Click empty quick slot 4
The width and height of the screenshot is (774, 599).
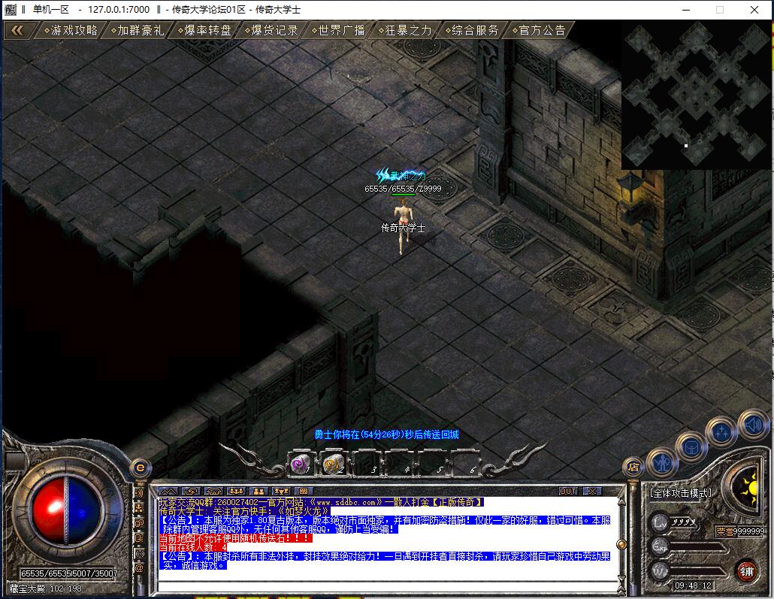tap(398, 464)
